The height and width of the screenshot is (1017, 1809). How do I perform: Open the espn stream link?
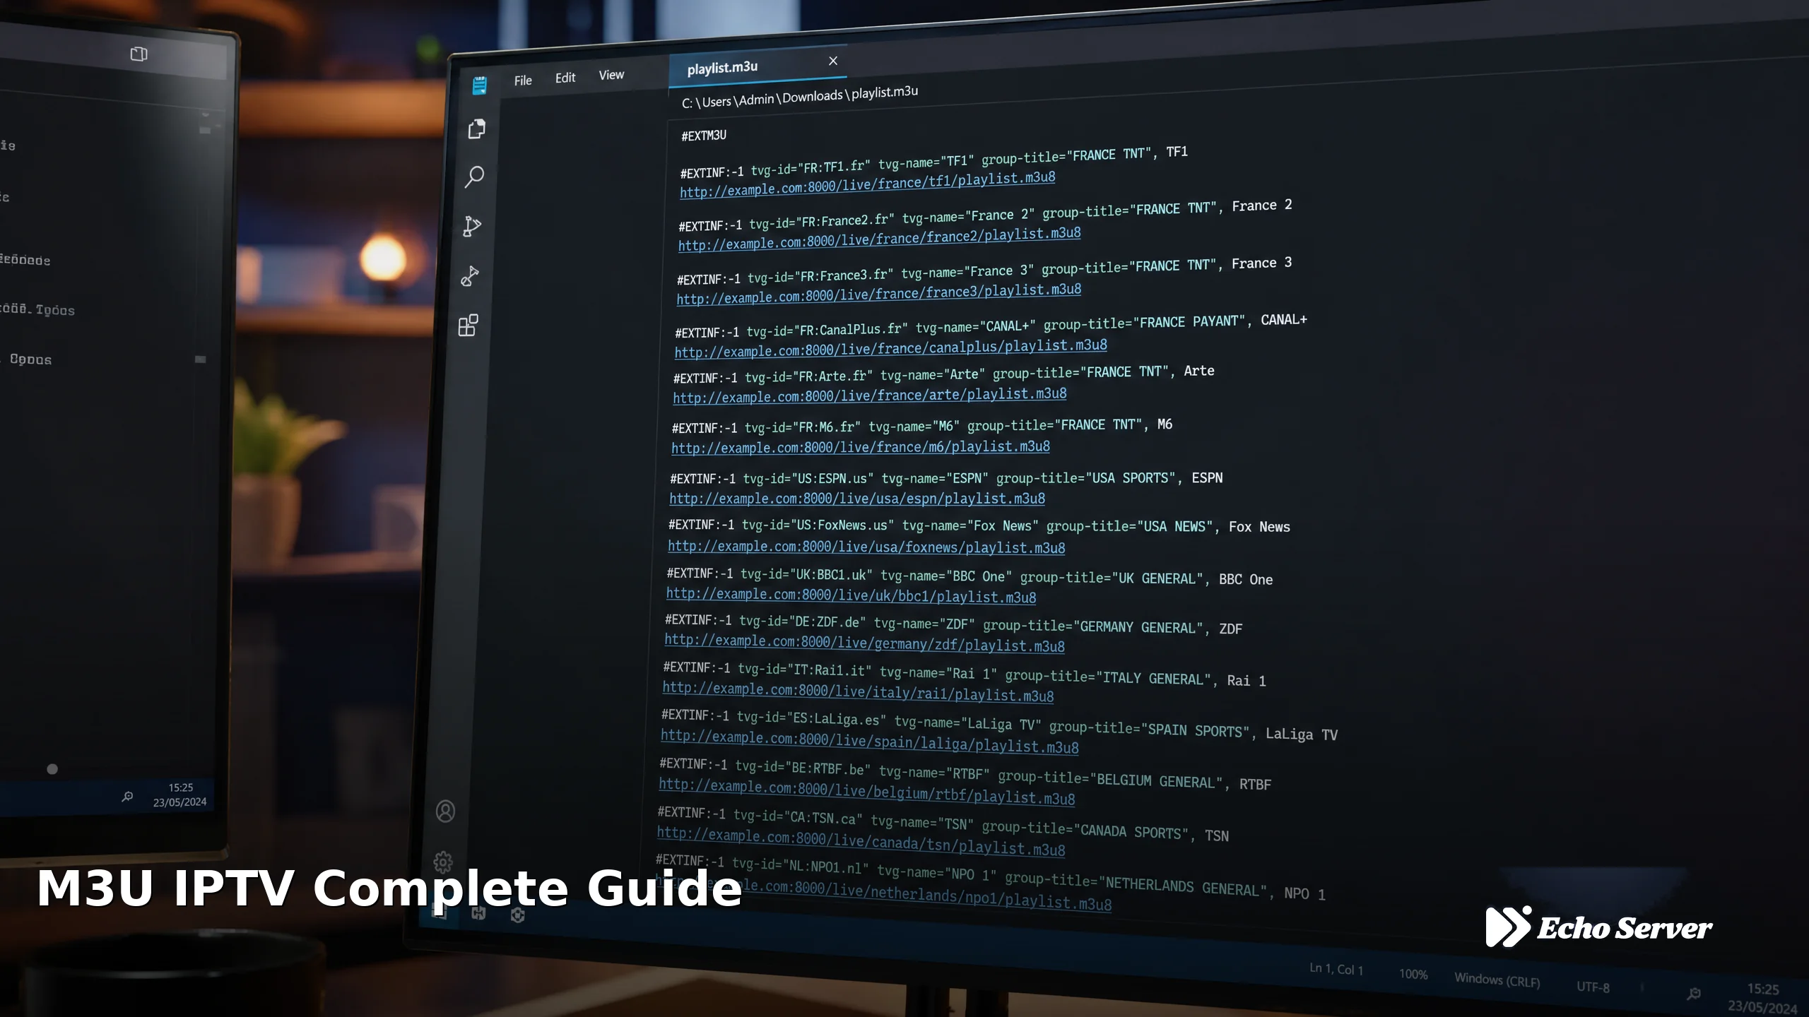coord(857,499)
